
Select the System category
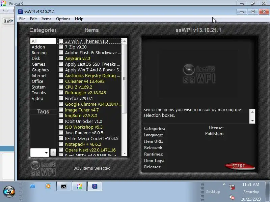click(43, 87)
